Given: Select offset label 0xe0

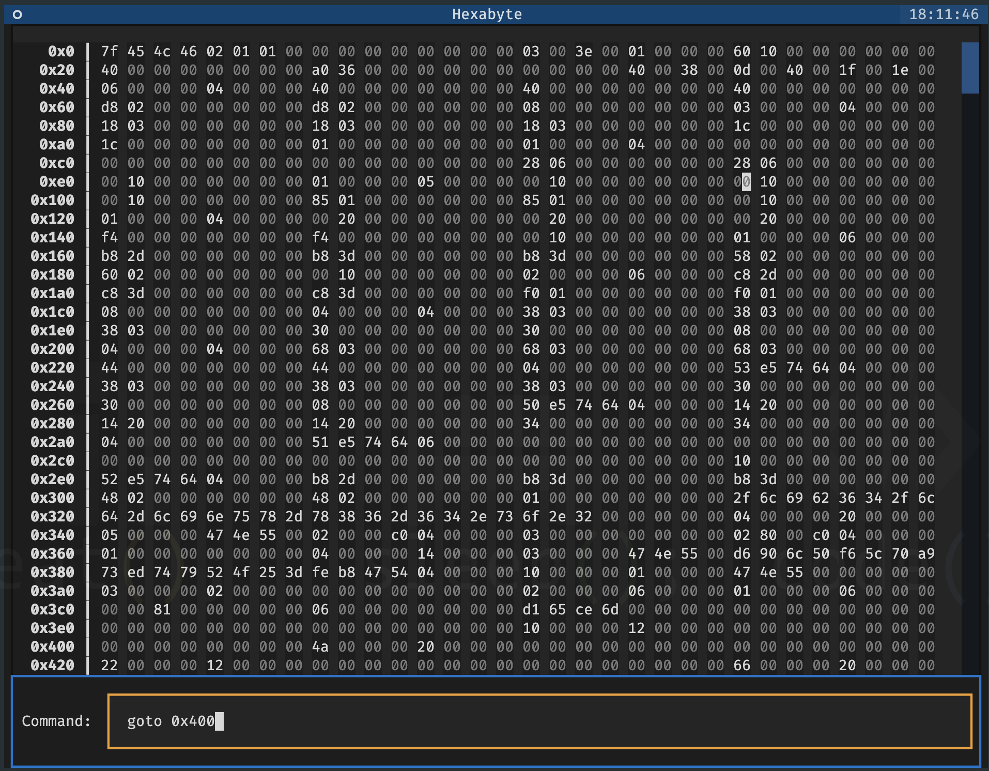Looking at the screenshot, I should [x=57, y=181].
